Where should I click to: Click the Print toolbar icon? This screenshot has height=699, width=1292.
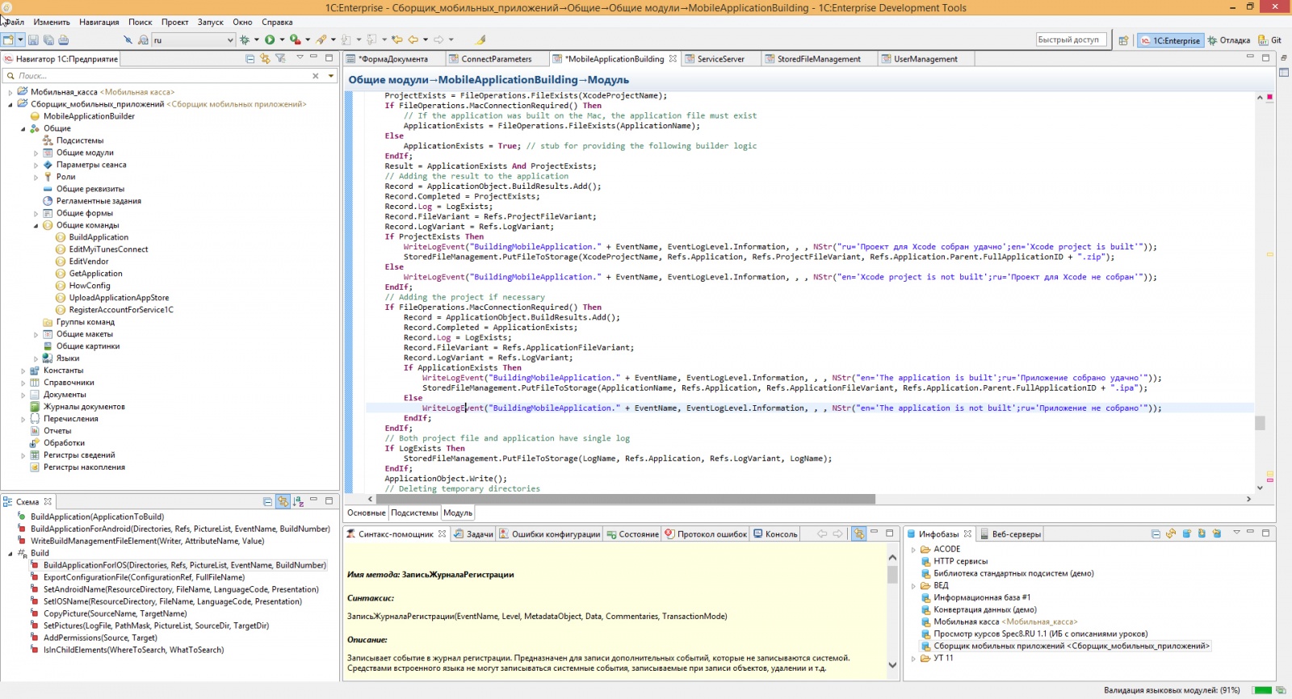coord(64,40)
